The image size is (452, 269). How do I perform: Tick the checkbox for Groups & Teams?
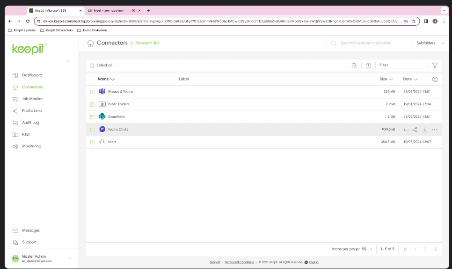pos(92,92)
